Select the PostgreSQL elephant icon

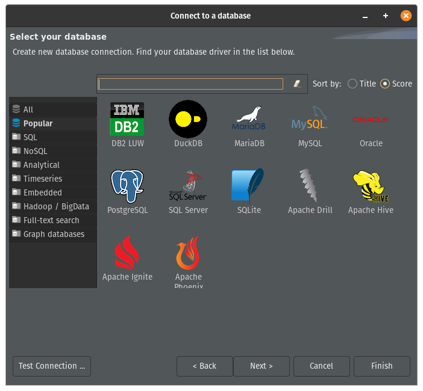pos(127,185)
